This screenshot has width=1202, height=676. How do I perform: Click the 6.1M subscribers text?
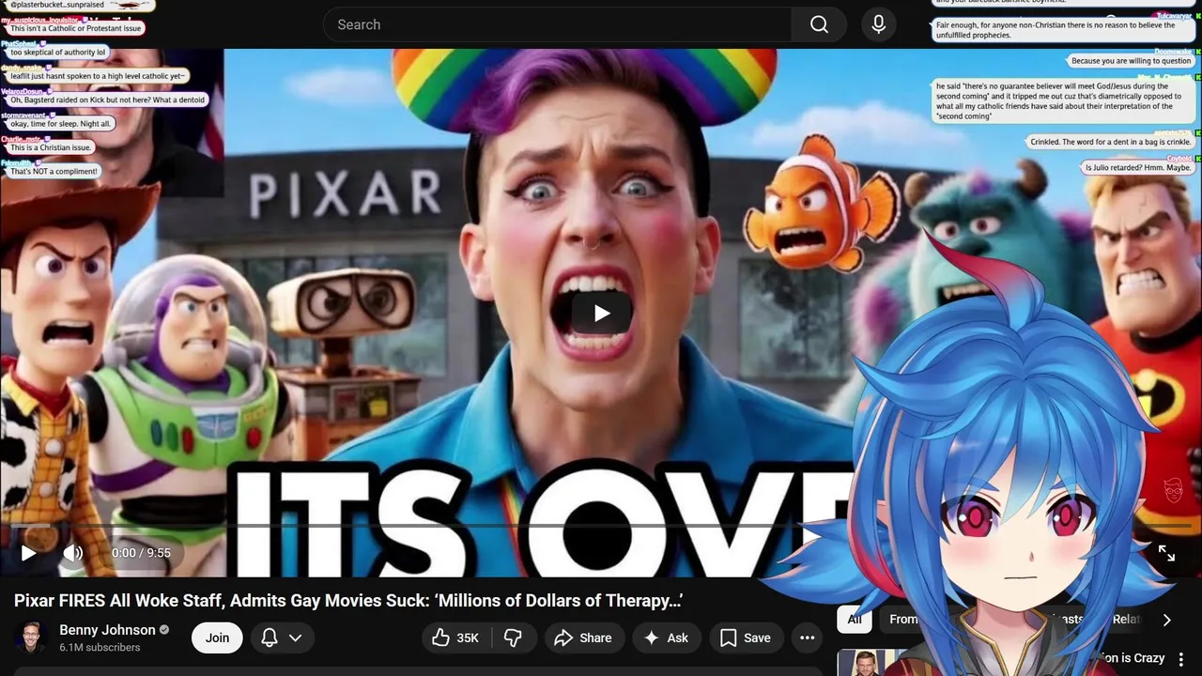pos(100,648)
